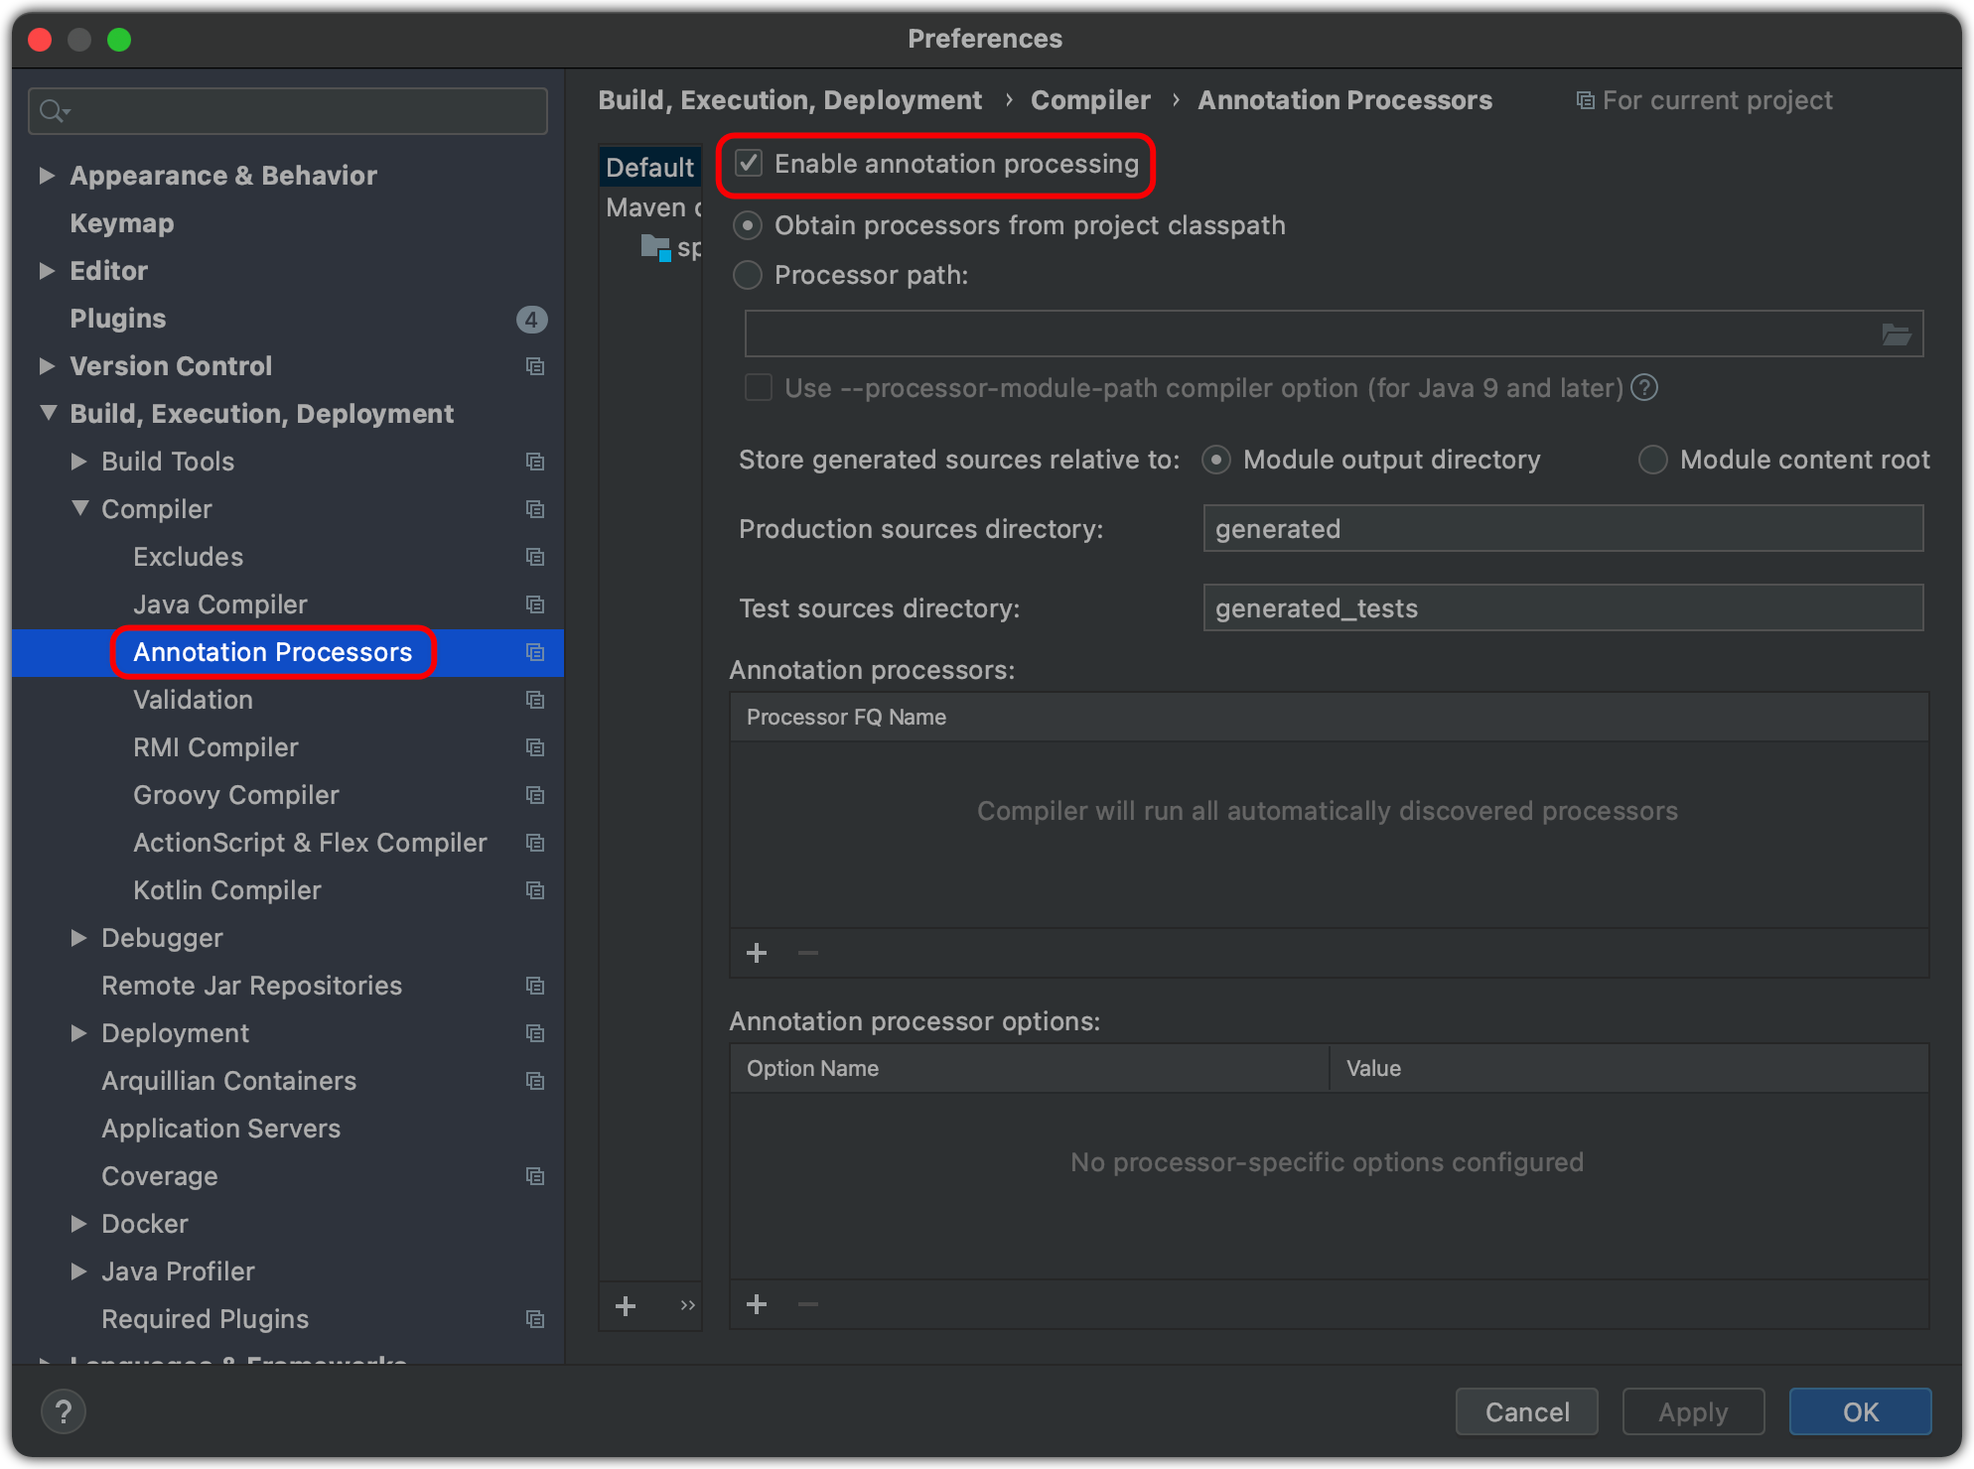Click the Apply button
Screen dimensions: 1974x1469
click(1693, 1411)
